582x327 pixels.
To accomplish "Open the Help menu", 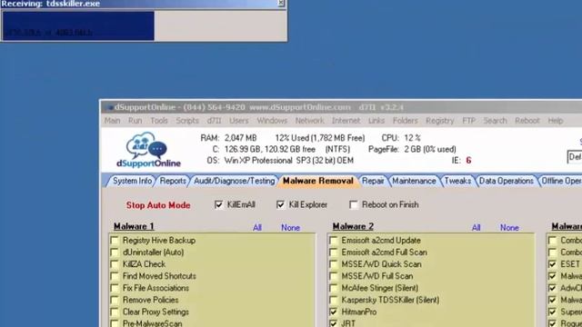I will tap(556, 121).
